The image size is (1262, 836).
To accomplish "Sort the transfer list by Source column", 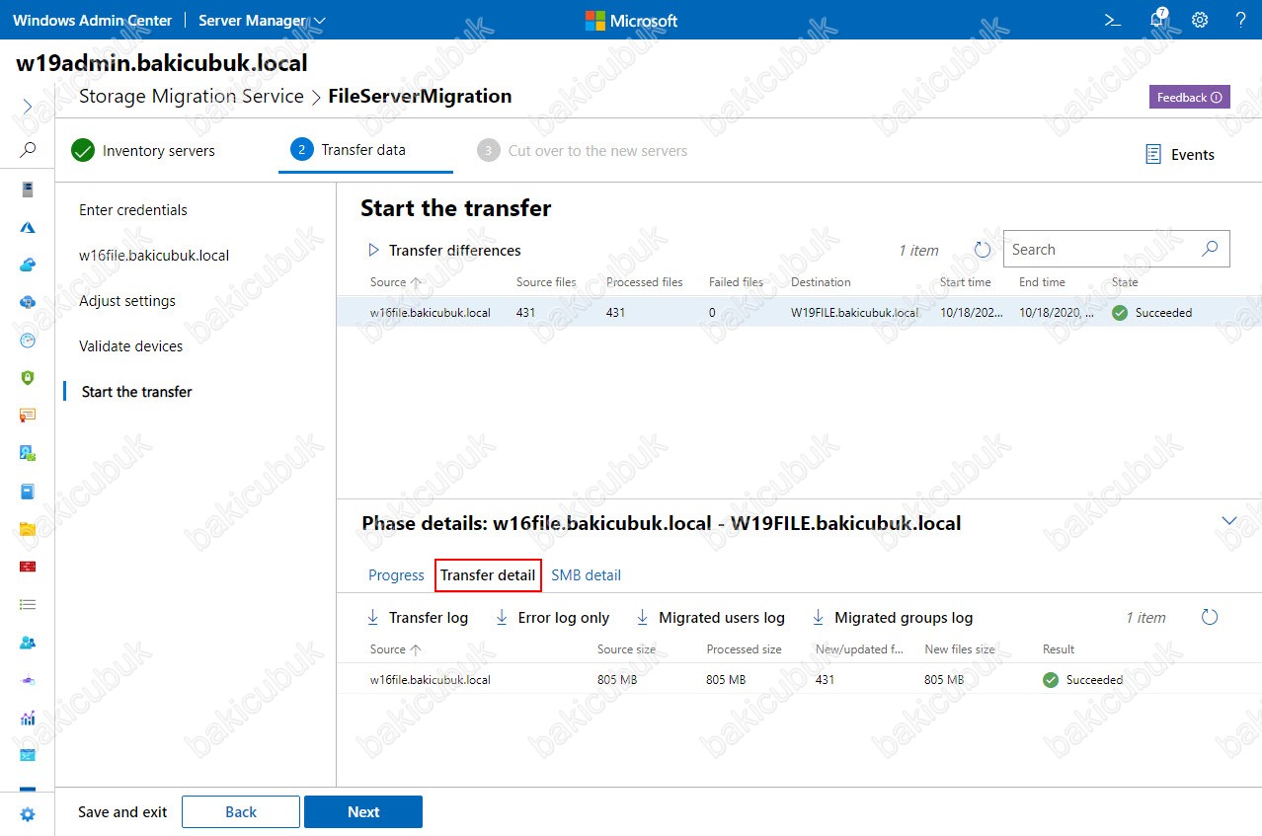I will 395,282.
